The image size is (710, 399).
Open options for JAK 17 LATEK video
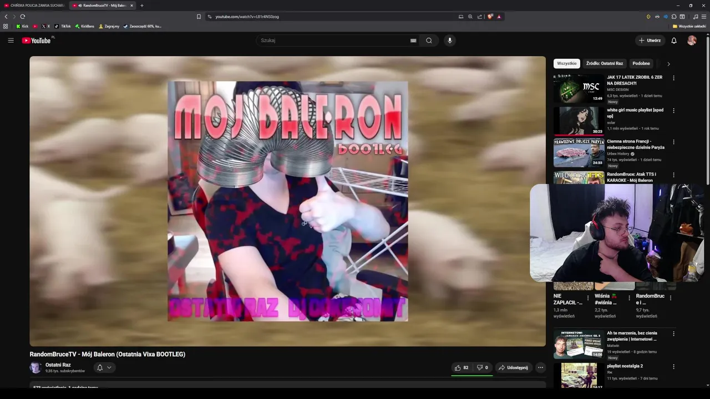tap(674, 78)
